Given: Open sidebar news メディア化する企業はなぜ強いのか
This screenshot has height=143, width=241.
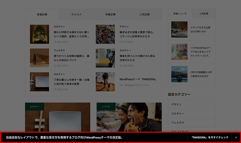Looking at the screenshot, I should (x=200, y=30).
